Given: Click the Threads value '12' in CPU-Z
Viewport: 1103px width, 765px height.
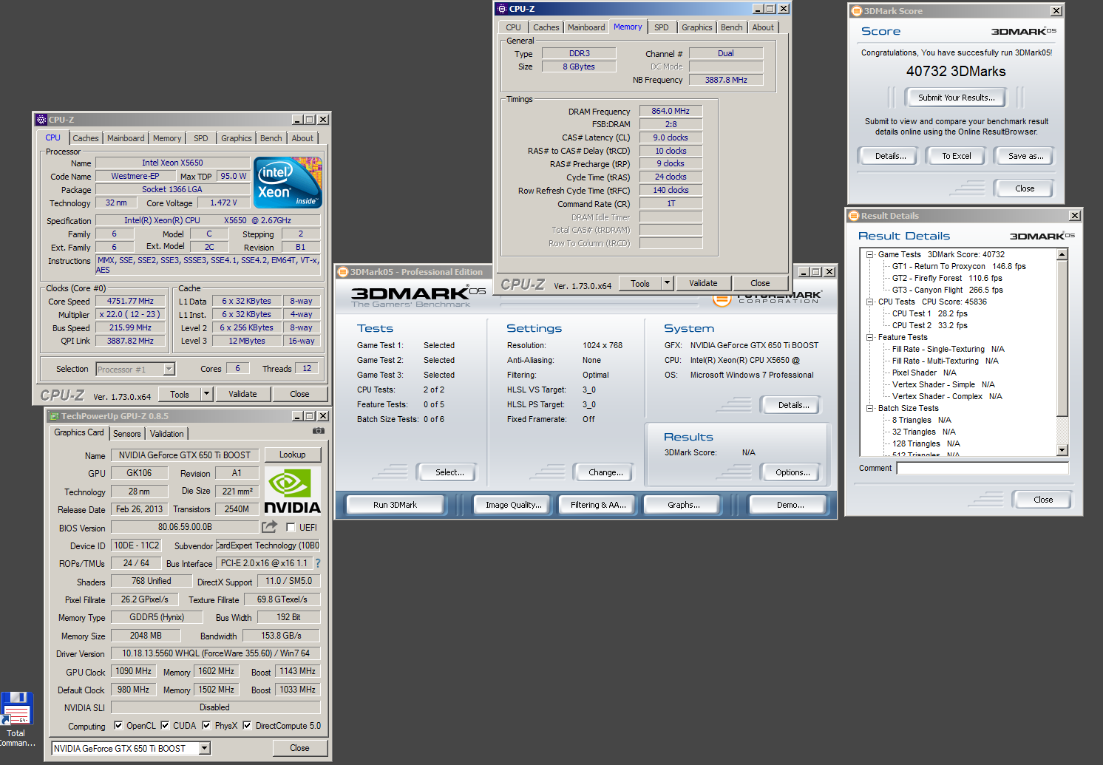Looking at the screenshot, I should 307,368.
